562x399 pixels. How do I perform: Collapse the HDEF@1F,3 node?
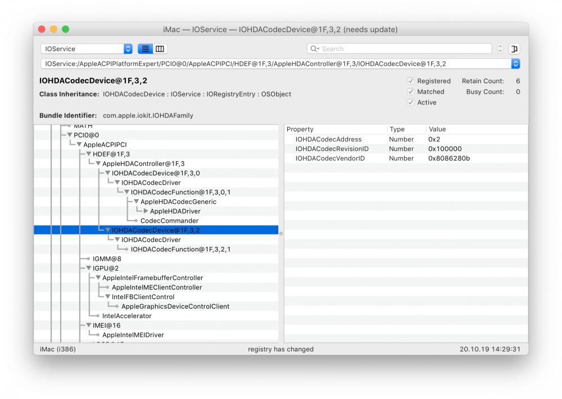click(89, 154)
